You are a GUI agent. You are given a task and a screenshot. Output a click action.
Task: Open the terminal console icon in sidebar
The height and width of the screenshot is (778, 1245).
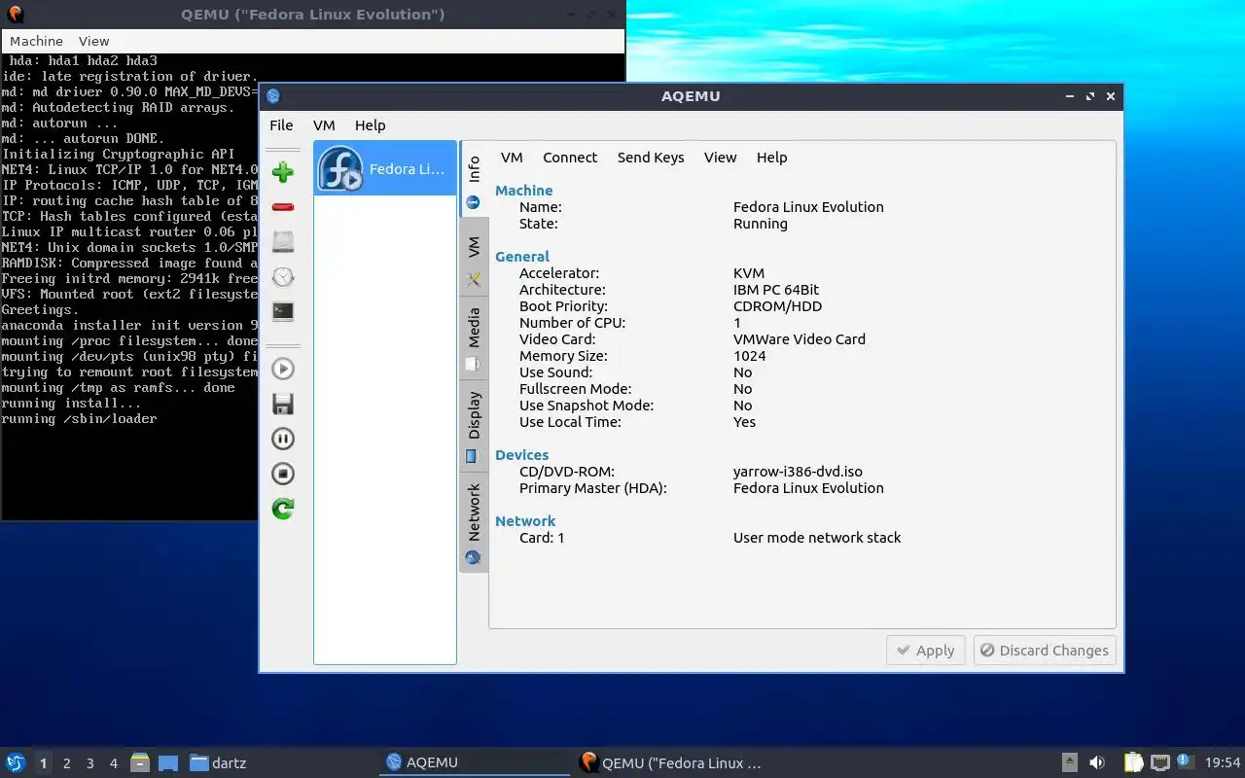tap(283, 312)
